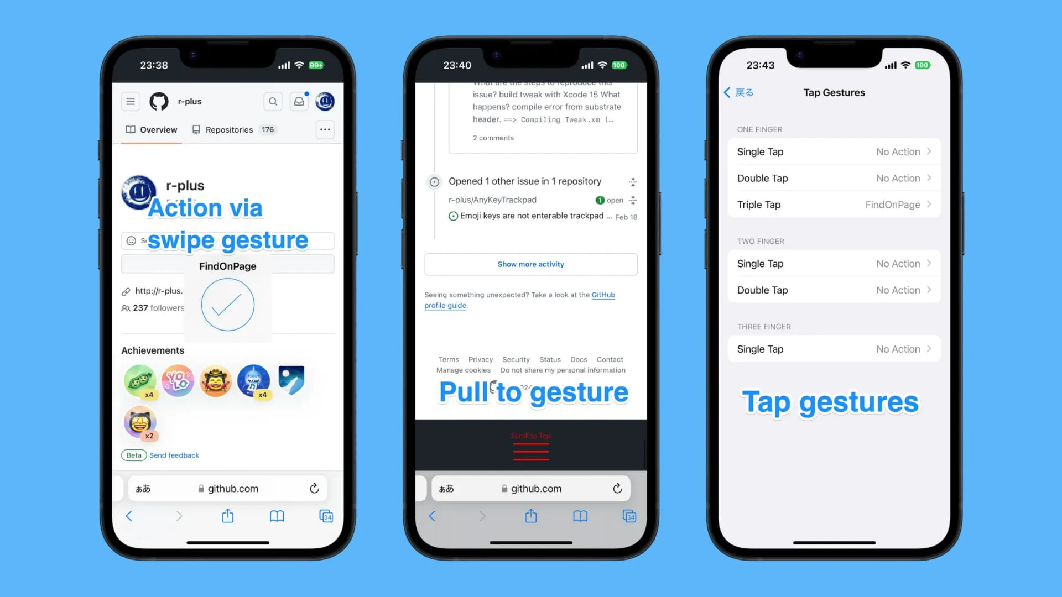Tap the reload icon in address bar
This screenshot has height=597, width=1062.
(314, 488)
